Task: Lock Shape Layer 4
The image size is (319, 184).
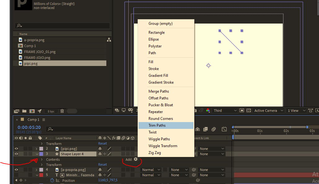Action: [x=30, y=154]
